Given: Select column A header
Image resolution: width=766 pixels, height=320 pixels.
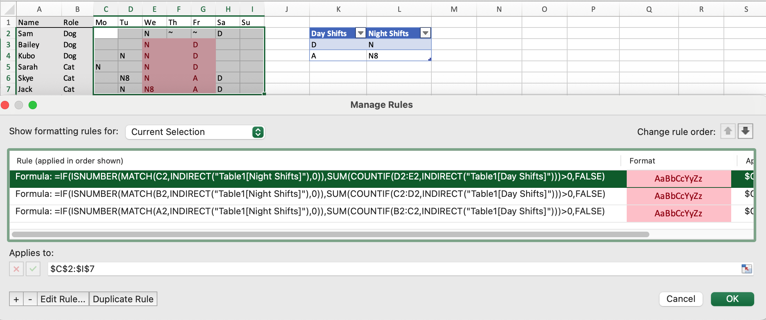Looking at the screenshot, I should (39, 9).
